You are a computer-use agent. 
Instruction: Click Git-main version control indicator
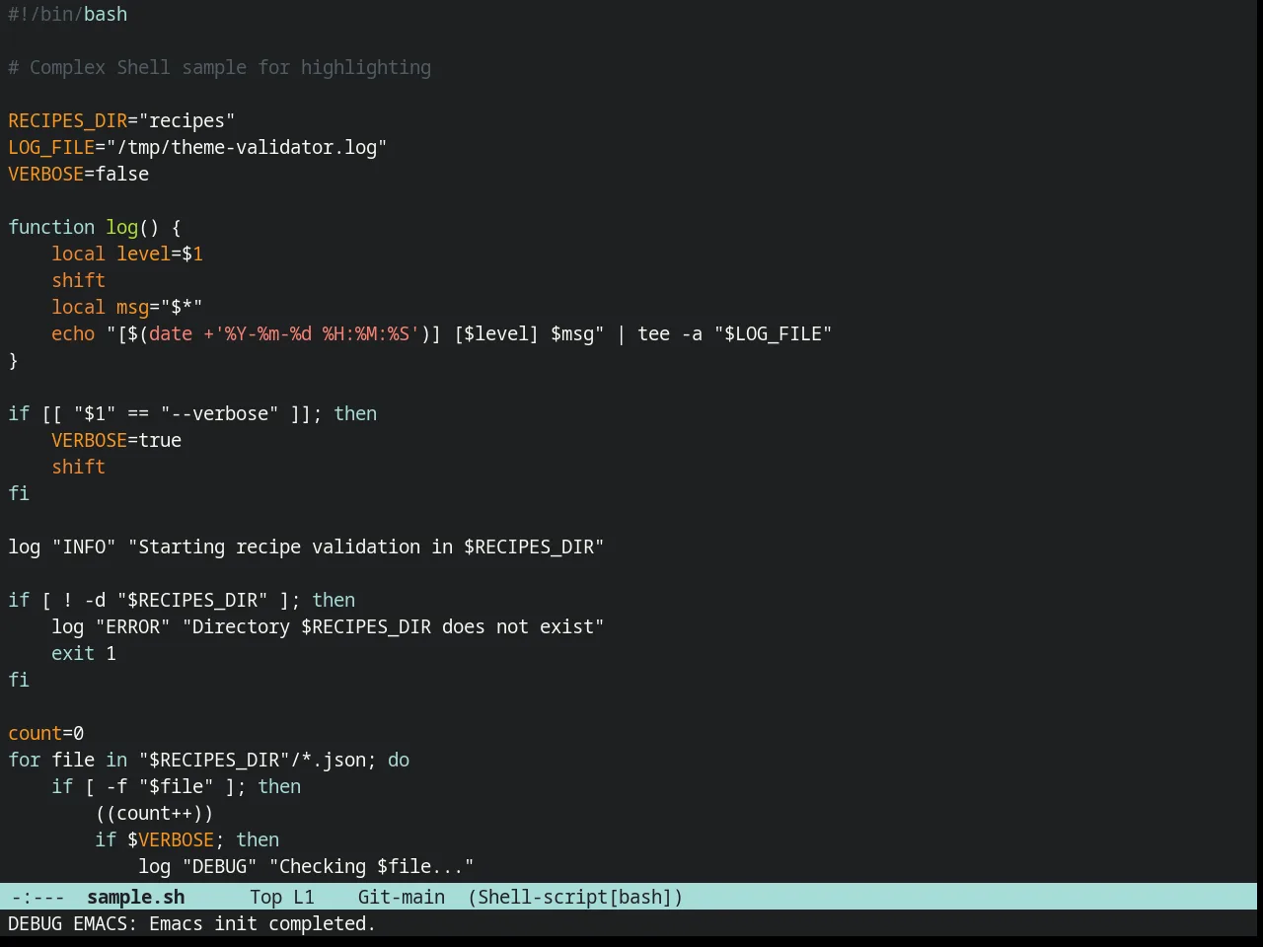pos(401,897)
